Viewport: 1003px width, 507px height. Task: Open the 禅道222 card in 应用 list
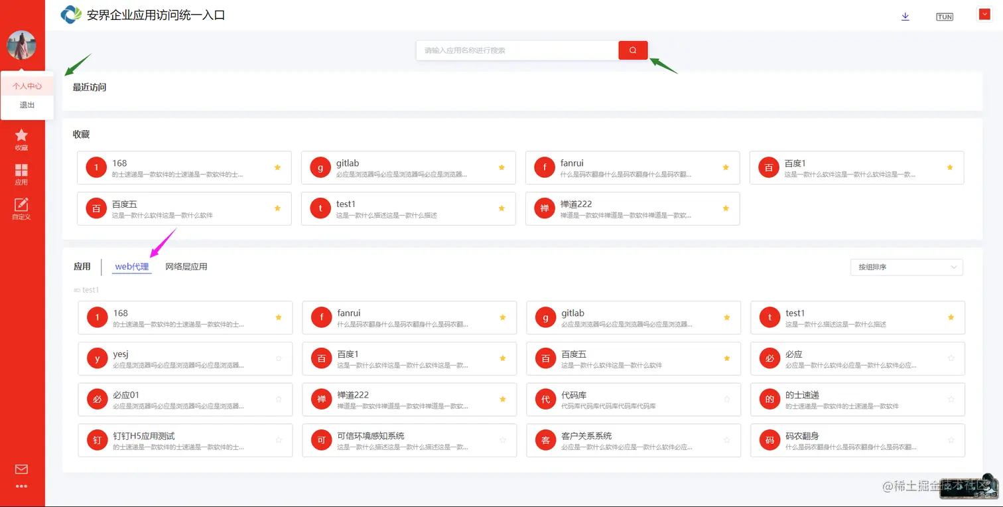coord(409,399)
